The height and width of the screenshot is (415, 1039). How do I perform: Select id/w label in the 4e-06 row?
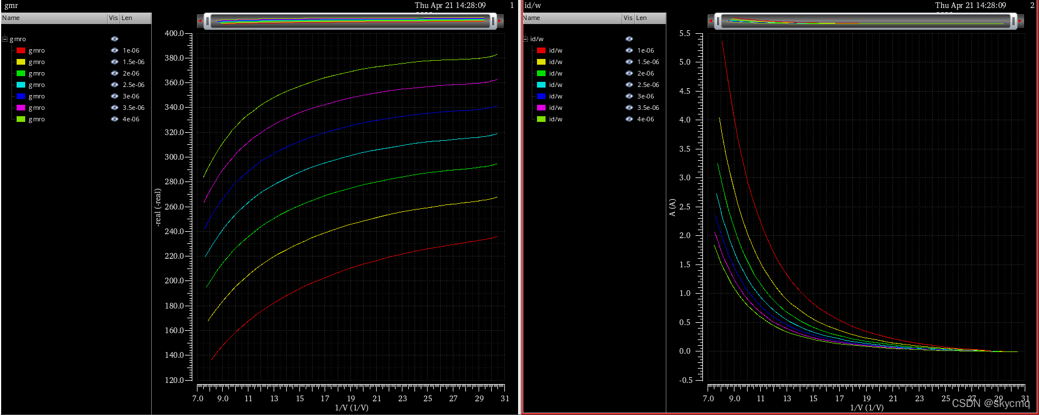555,119
